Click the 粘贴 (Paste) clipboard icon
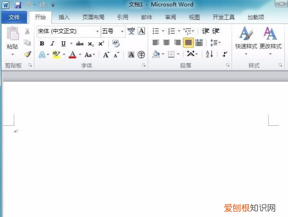The image size is (288, 217). coord(12,33)
